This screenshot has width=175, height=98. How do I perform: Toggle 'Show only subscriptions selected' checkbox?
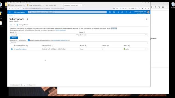pos(29,40)
